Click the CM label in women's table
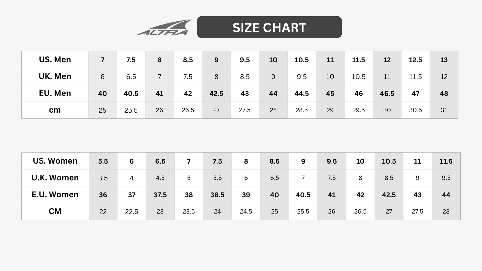The height and width of the screenshot is (271, 482). tap(55, 212)
